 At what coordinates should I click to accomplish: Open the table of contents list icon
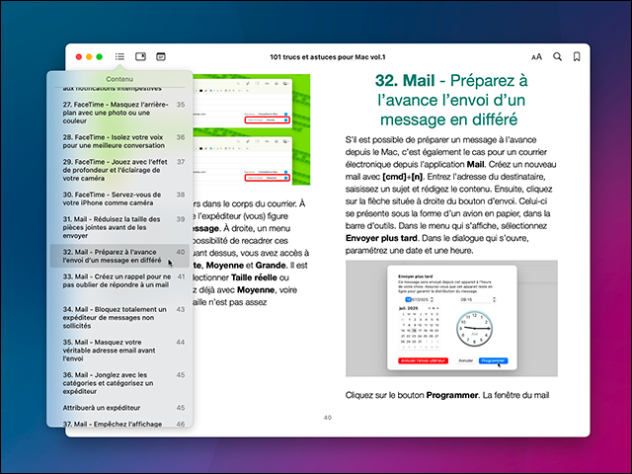(119, 56)
